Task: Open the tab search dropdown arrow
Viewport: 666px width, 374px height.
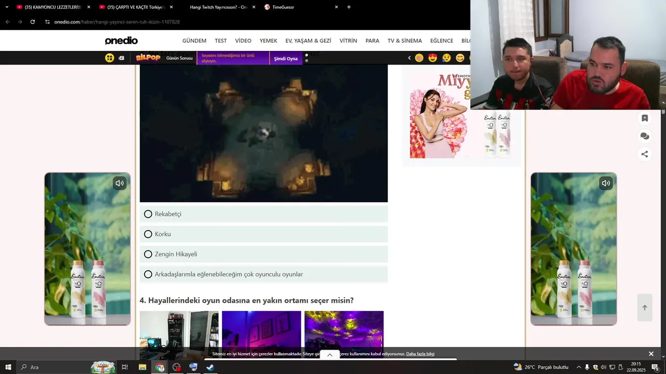Action: (x=6, y=7)
